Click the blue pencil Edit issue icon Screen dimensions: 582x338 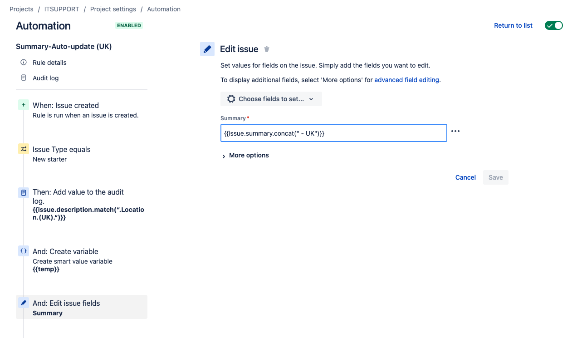coord(207,49)
